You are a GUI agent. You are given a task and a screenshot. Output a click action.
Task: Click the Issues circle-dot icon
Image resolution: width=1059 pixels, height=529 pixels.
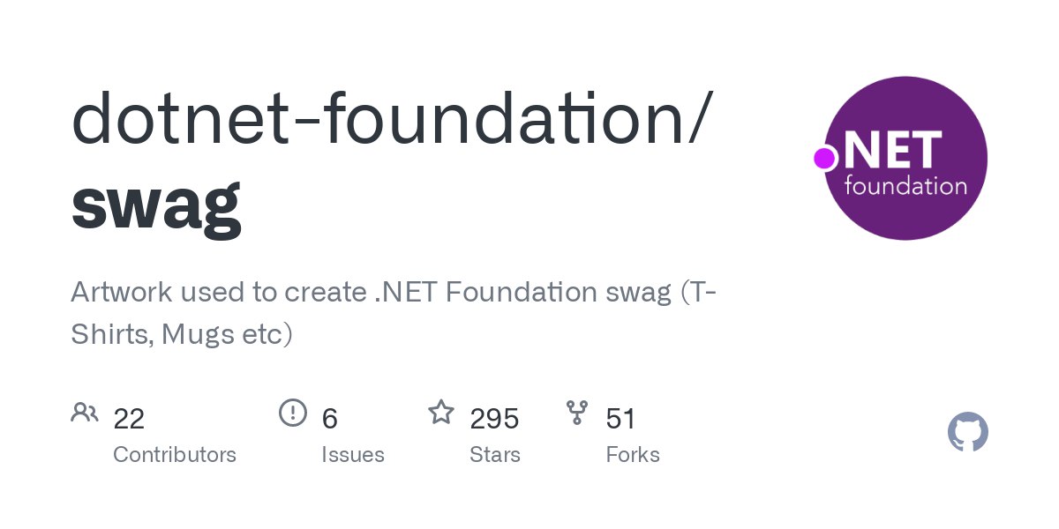pos(293,412)
